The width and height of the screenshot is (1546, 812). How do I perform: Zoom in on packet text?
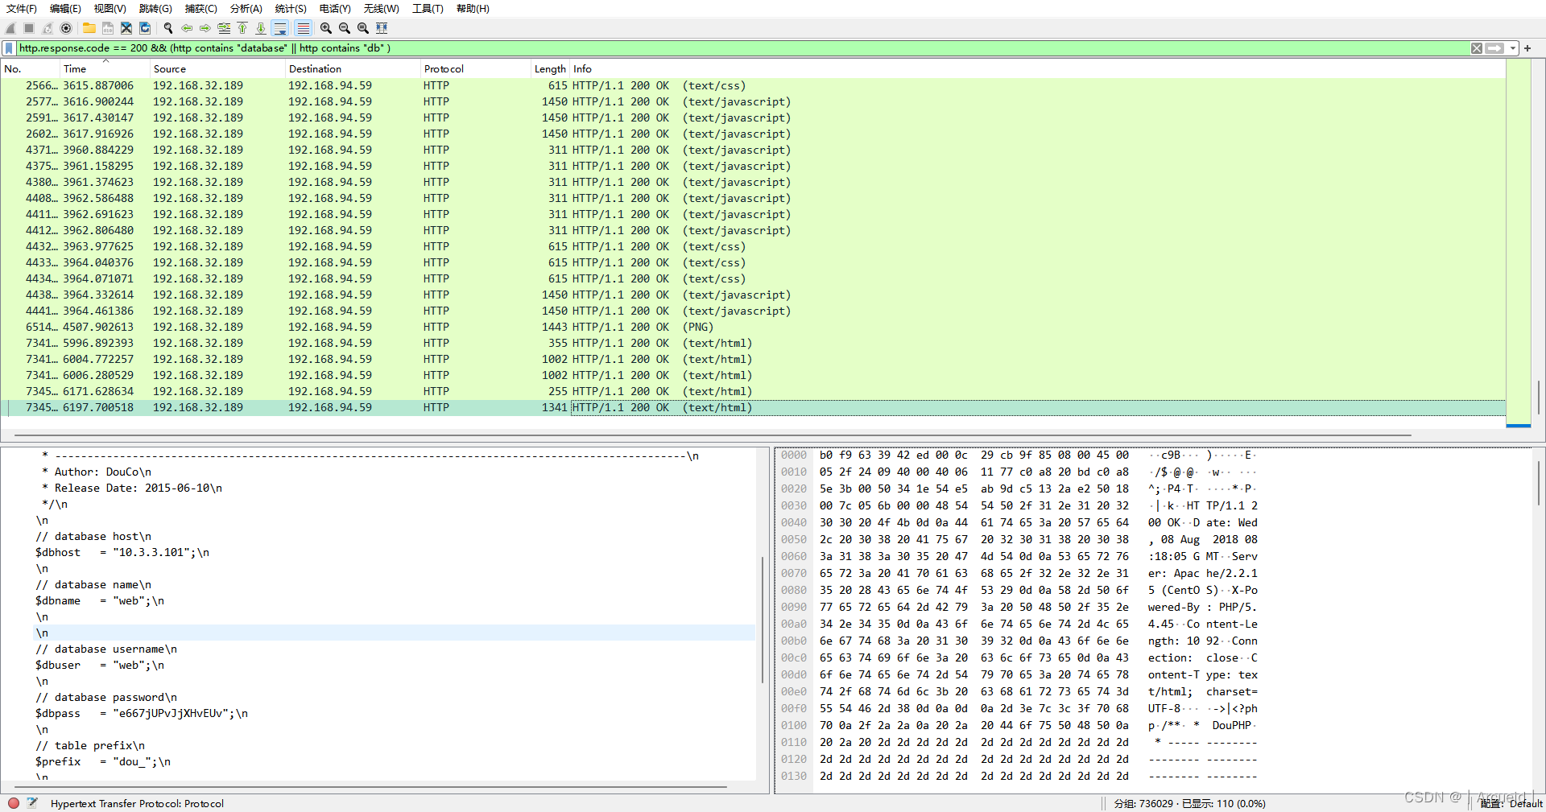click(325, 28)
